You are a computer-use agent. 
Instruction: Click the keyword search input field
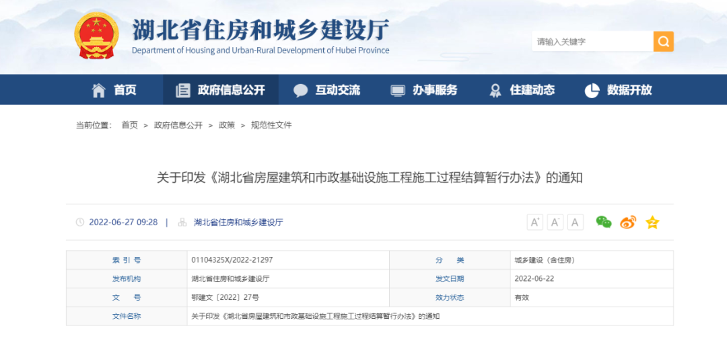tap(591, 42)
